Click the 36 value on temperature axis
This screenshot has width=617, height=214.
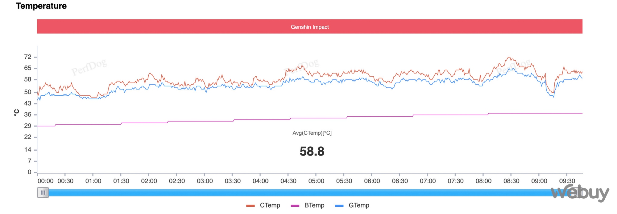point(28,115)
